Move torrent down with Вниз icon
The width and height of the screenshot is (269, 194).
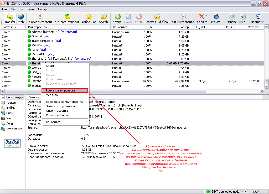(242, 18)
